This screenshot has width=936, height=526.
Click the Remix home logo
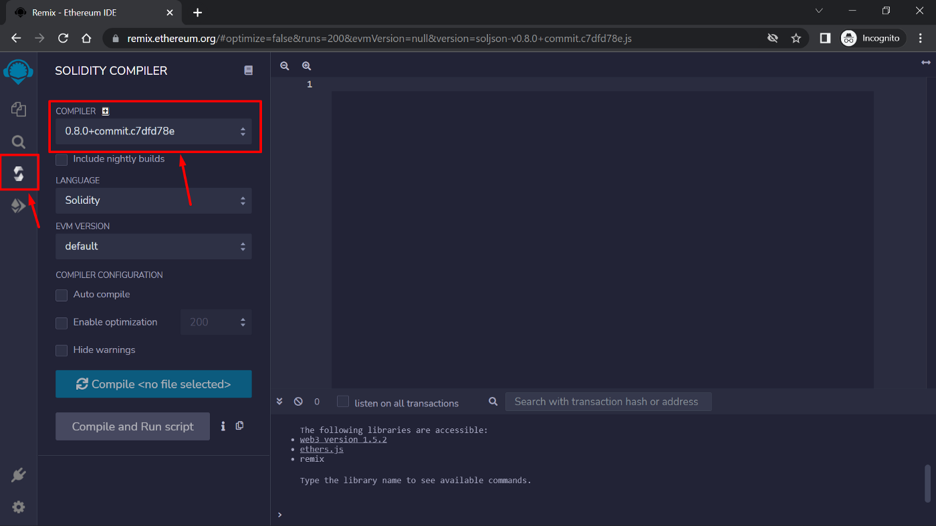[18, 72]
